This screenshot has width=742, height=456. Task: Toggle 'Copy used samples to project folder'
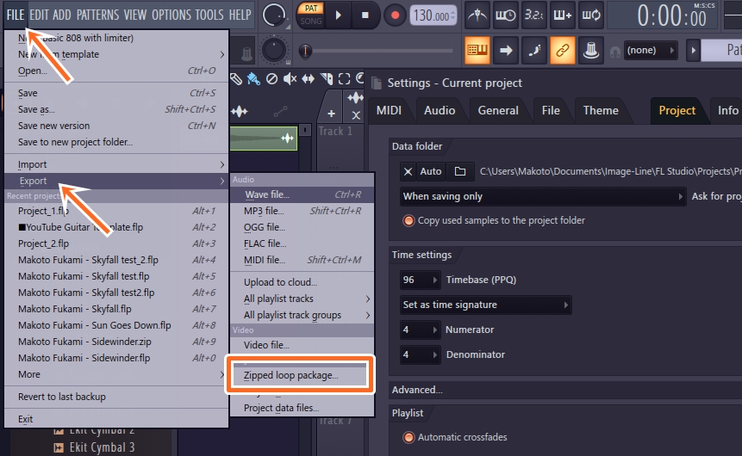coord(408,220)
